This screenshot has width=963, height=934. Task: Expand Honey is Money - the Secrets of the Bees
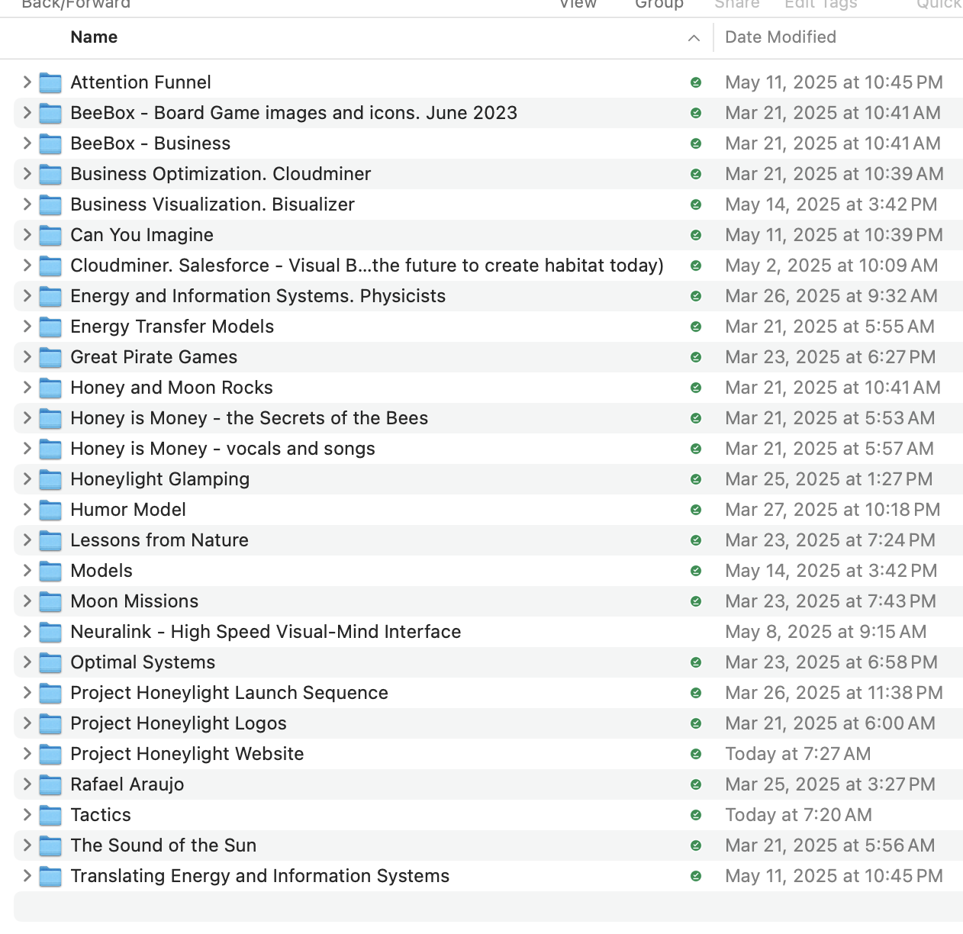(x=27, y=418)
